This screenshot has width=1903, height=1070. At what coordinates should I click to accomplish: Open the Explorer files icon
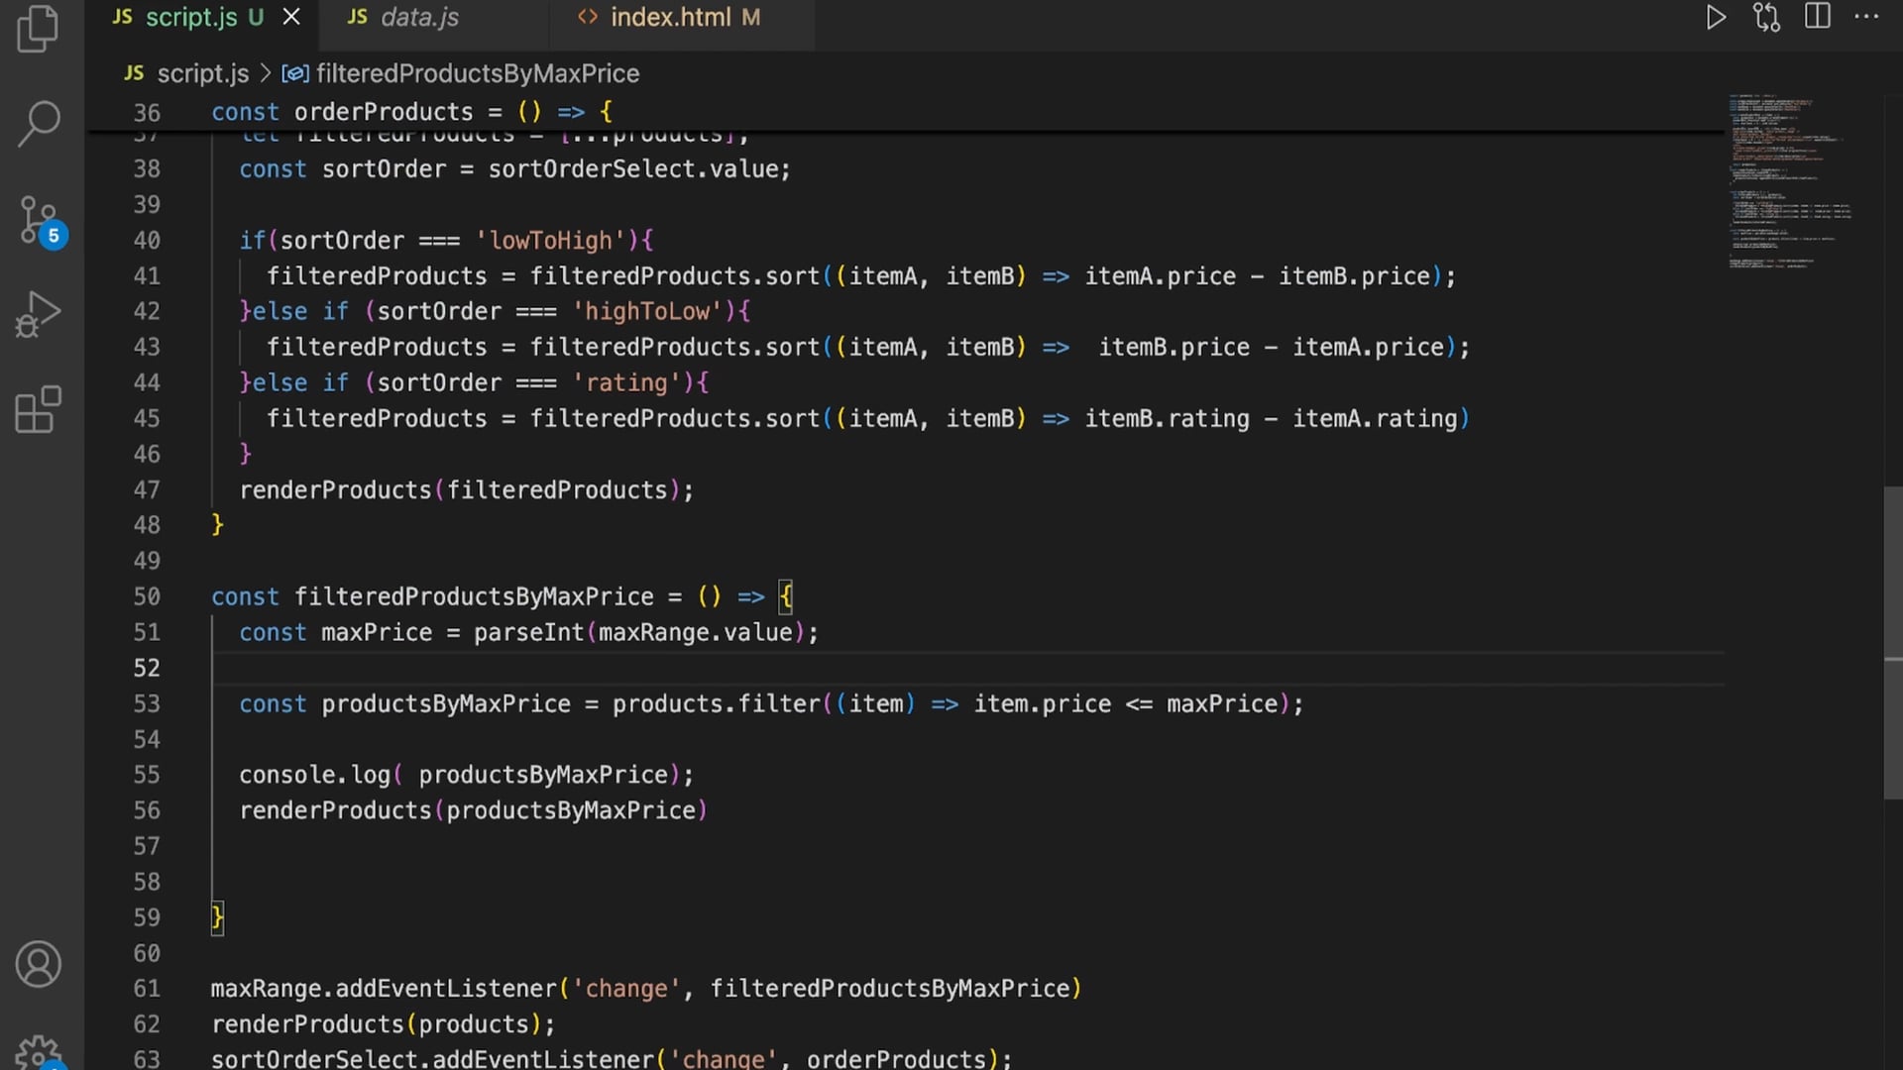point(39,28)
